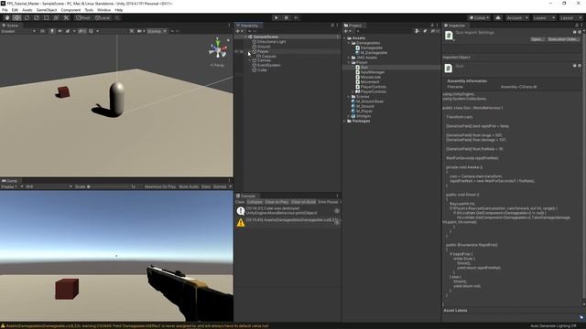The width and height of the screenshot is (586, 329).
Task: Toggle Mute Audio in Game view
Action: 189,186
